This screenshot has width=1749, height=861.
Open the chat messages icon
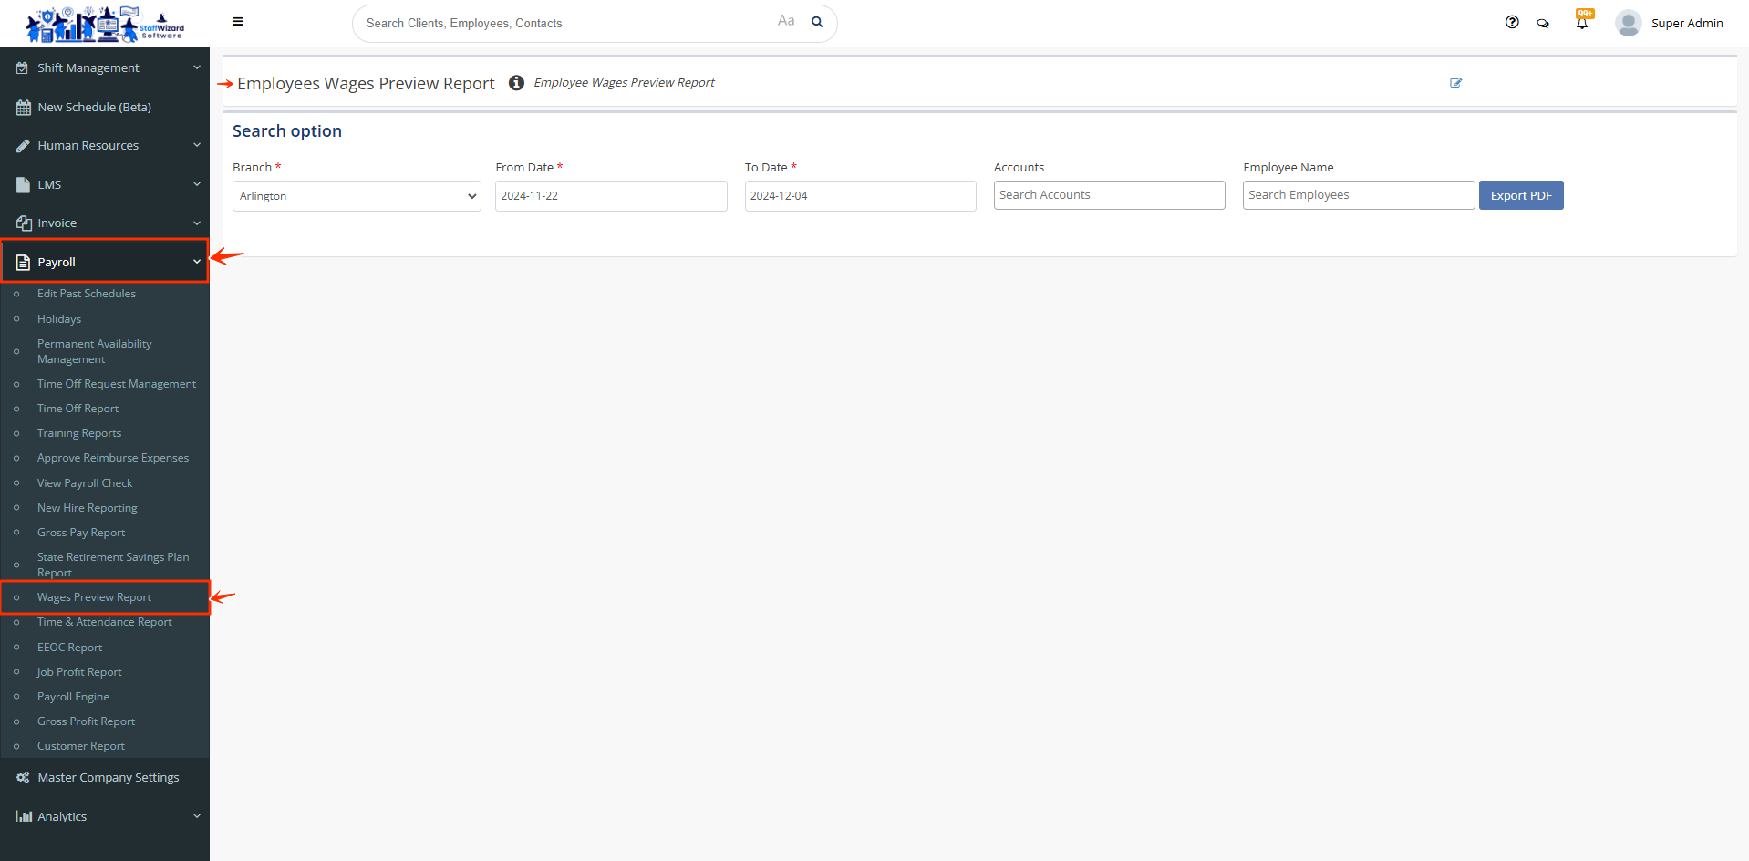point(1543,24)
